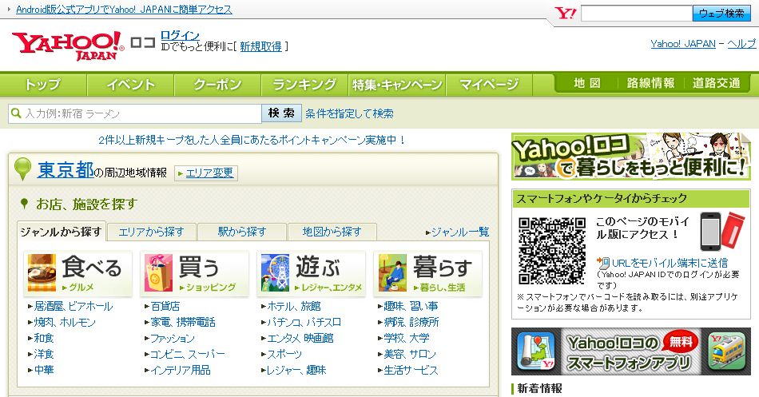Click the green map pin next to 東京都
This screenshot has height=397, width=759.
22,169
